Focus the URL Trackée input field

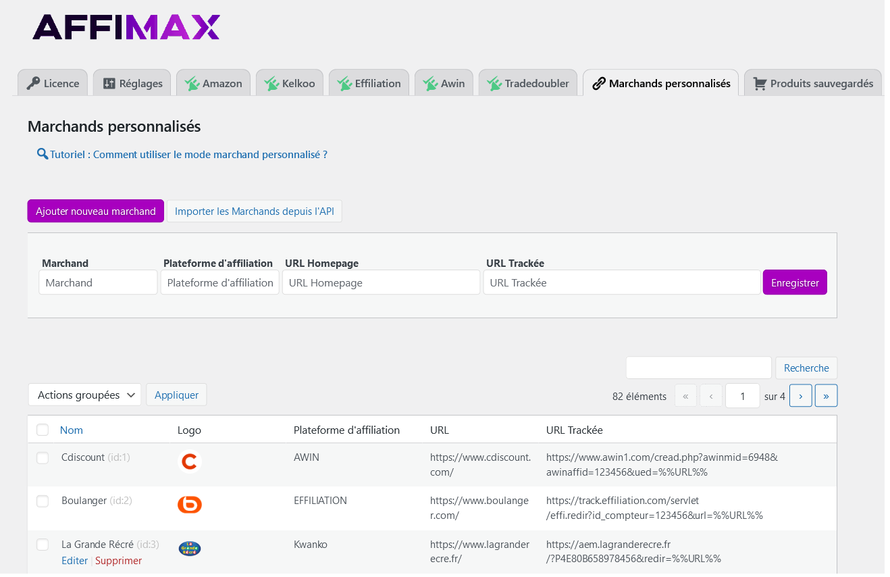(x=621, y=282)
